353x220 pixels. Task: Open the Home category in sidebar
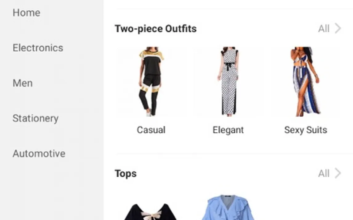(x=26, y=13)
